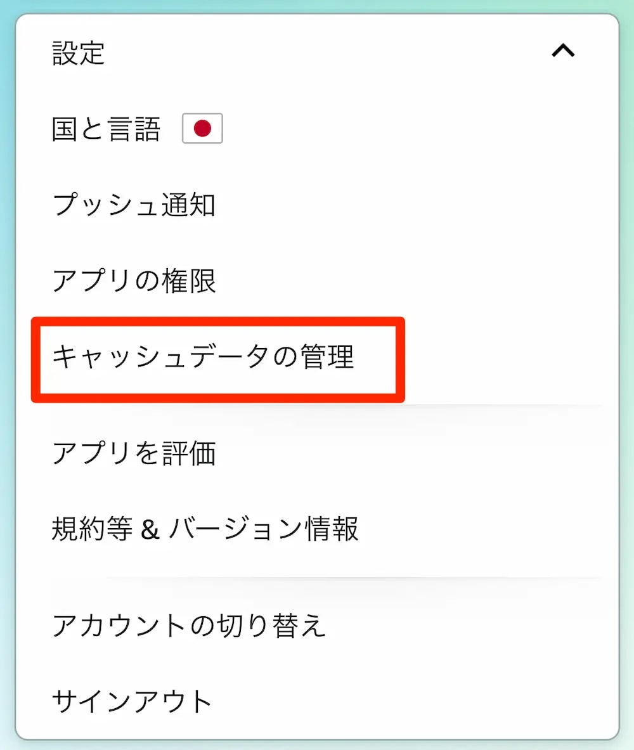The height and width of the screenshot is (750, 634).
Task: Rate the app via menu entry
Action: coord(134,453)
